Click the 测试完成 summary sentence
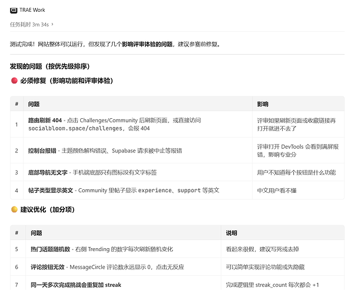Screen dimensions: 351x294 (x=115, y=44)
